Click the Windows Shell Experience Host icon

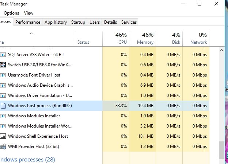click(3, 136)
